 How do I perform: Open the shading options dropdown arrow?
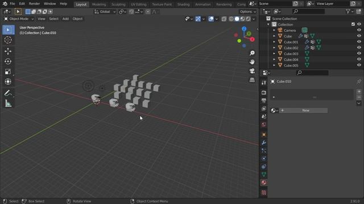click(254, 19)
